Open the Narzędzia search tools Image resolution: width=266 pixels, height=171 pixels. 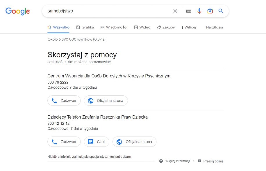pyautogui.click(x=214, y=27)
